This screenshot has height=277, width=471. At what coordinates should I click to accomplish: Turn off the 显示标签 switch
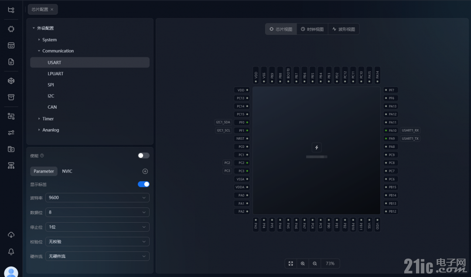coord(143,184)
